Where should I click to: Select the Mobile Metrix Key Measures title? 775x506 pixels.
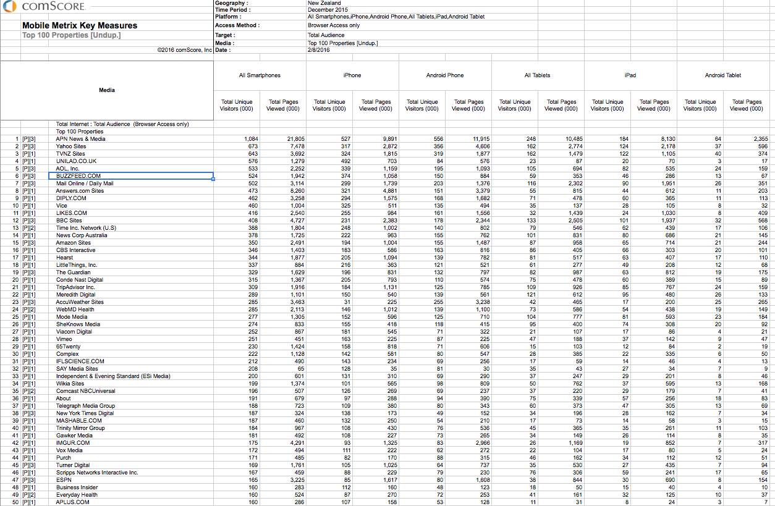pyautogui.click(x=80, y=25)
